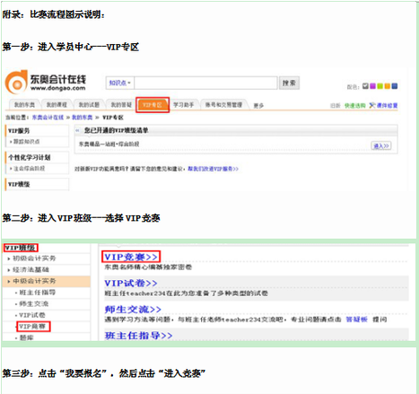Open VIP竞赛 in the left sidebar

tap(32, 326)
